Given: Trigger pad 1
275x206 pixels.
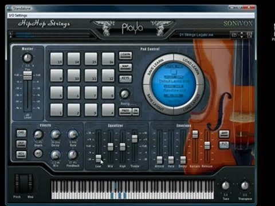Looking at the screenshot, I should click(57, 110).
